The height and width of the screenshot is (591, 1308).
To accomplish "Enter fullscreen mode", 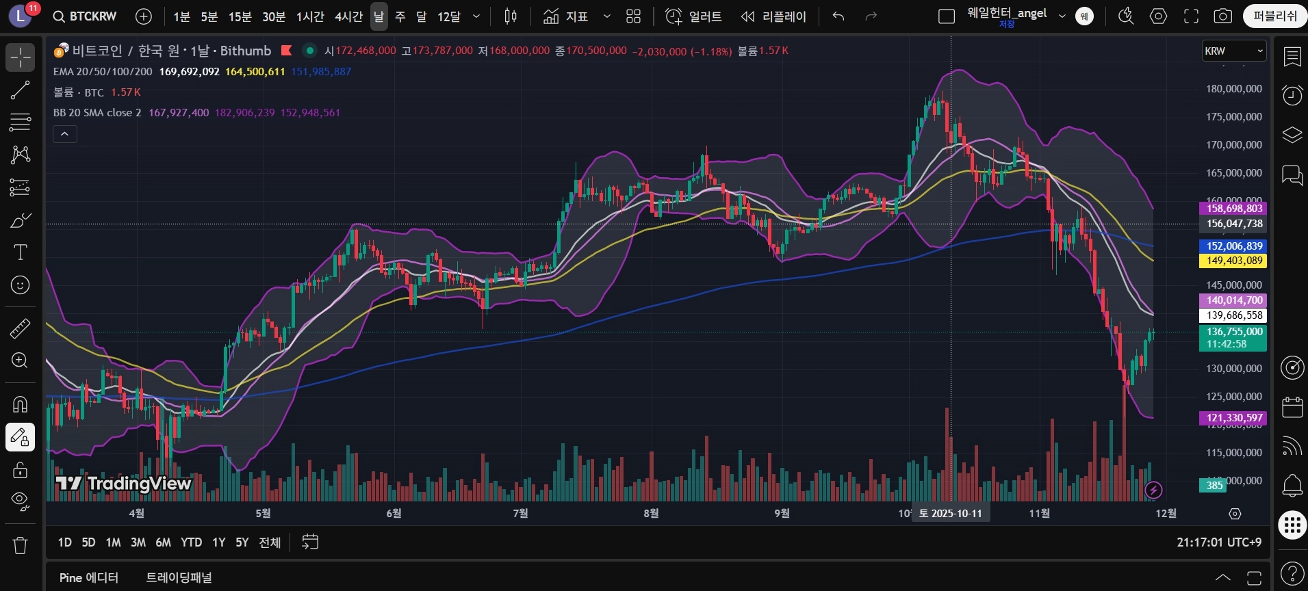I will tap(1191, 16).
